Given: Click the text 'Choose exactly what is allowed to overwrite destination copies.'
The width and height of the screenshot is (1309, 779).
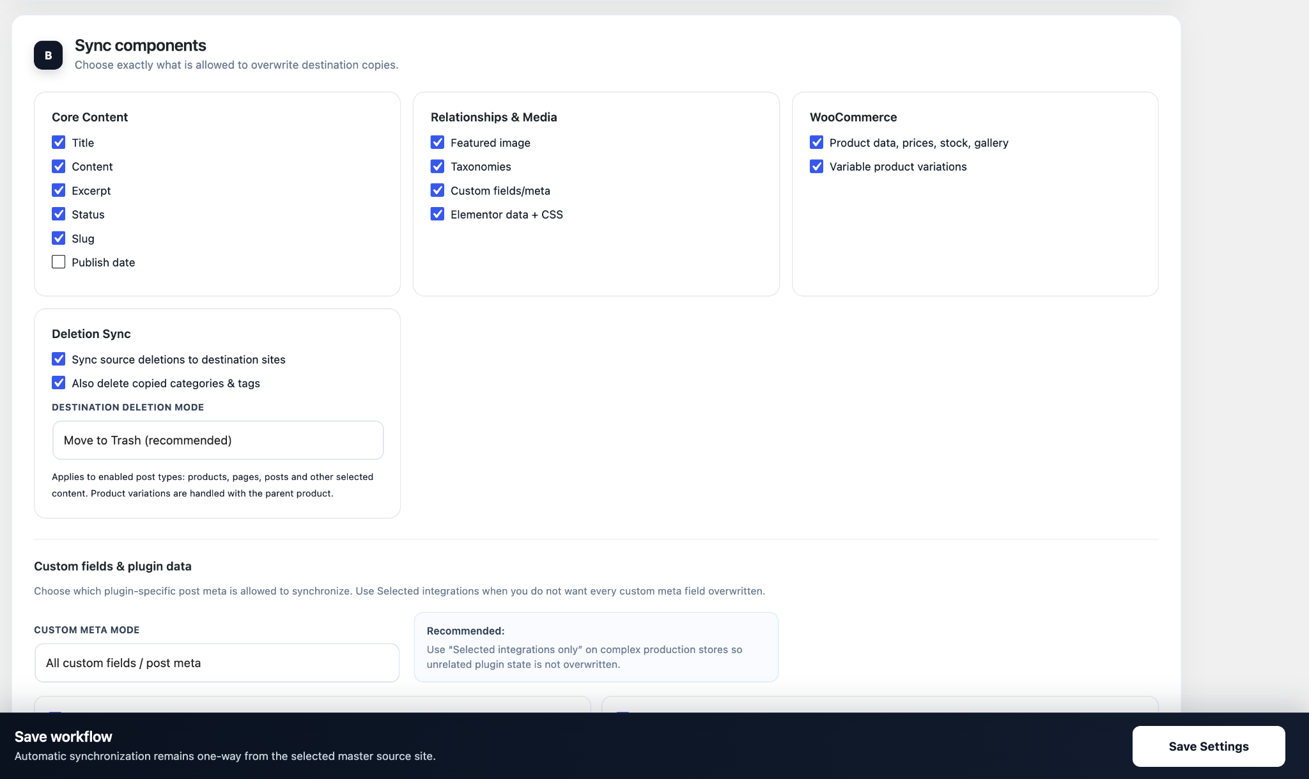Looking at the screenshot, I should click(x=236, y=65).
